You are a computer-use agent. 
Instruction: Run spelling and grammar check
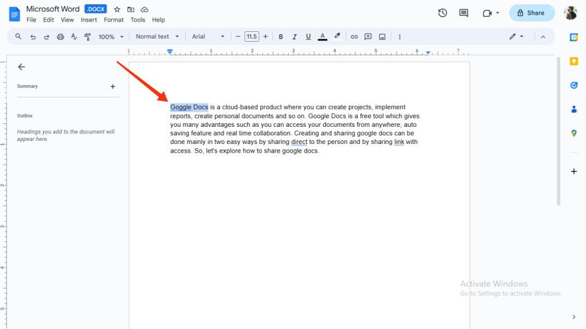coord(74,37)
